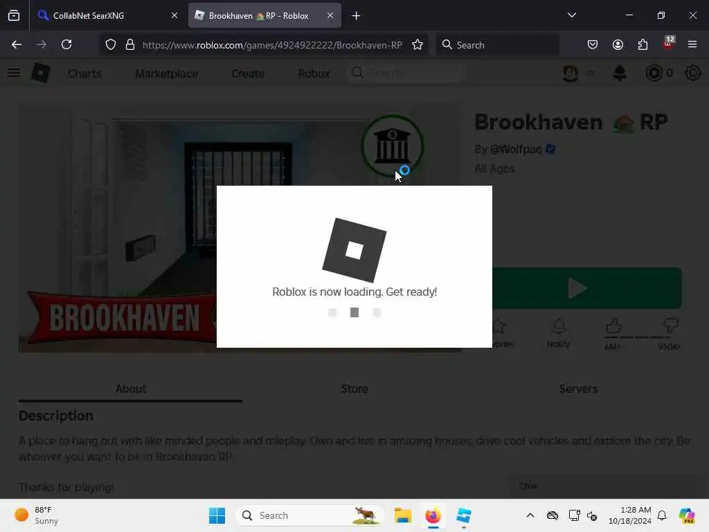709x532 pixels.
Task: Close the Brookhaven RP - Roblox tab
Action: pyautogui.click(x=330, y=15)
